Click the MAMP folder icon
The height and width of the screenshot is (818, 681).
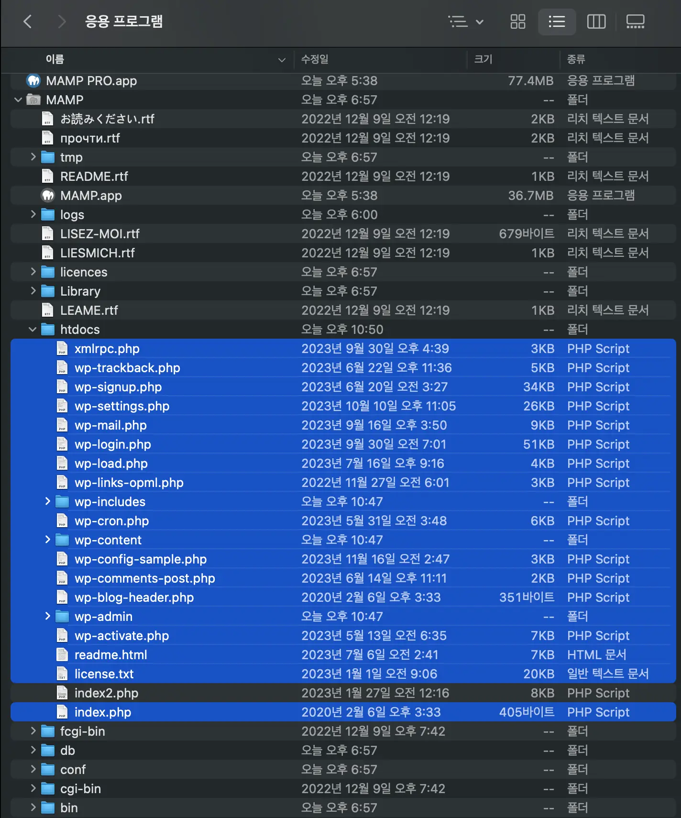pyautogui.click(x=33, y=100)
